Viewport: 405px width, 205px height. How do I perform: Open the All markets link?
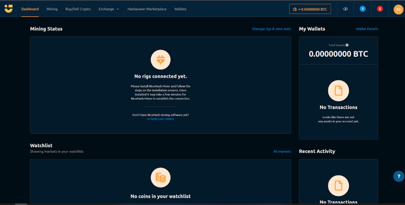coord(282,152)
